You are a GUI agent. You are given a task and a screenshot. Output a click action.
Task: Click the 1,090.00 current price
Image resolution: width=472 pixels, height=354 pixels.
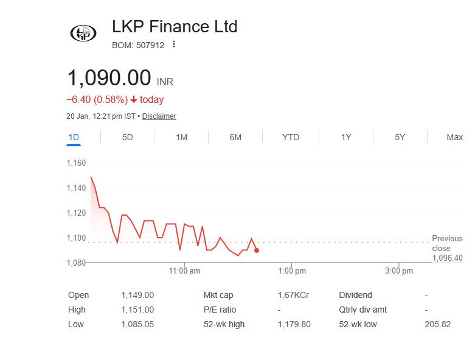click(109, 78)
